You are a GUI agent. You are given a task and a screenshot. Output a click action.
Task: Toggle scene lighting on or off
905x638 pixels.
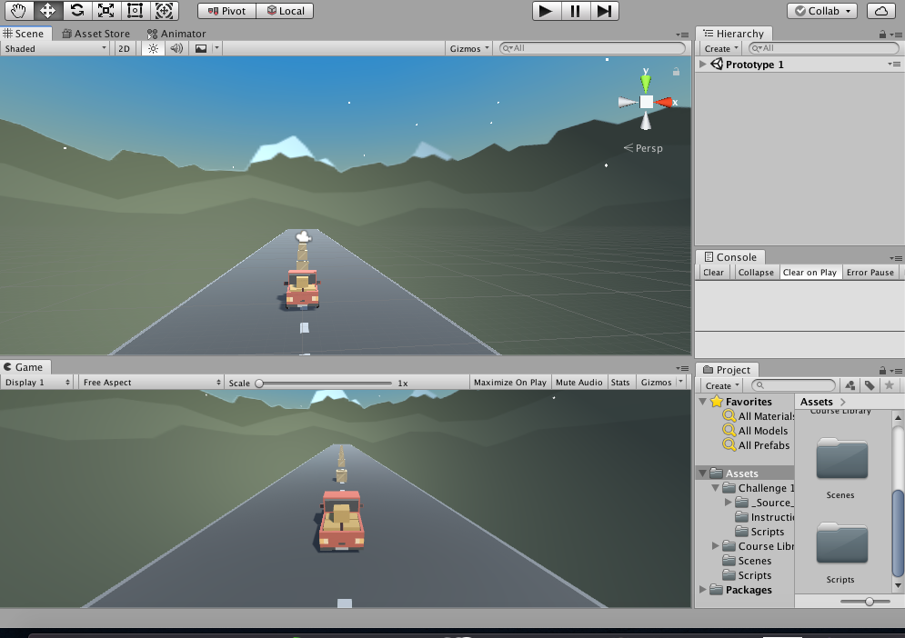153,47
